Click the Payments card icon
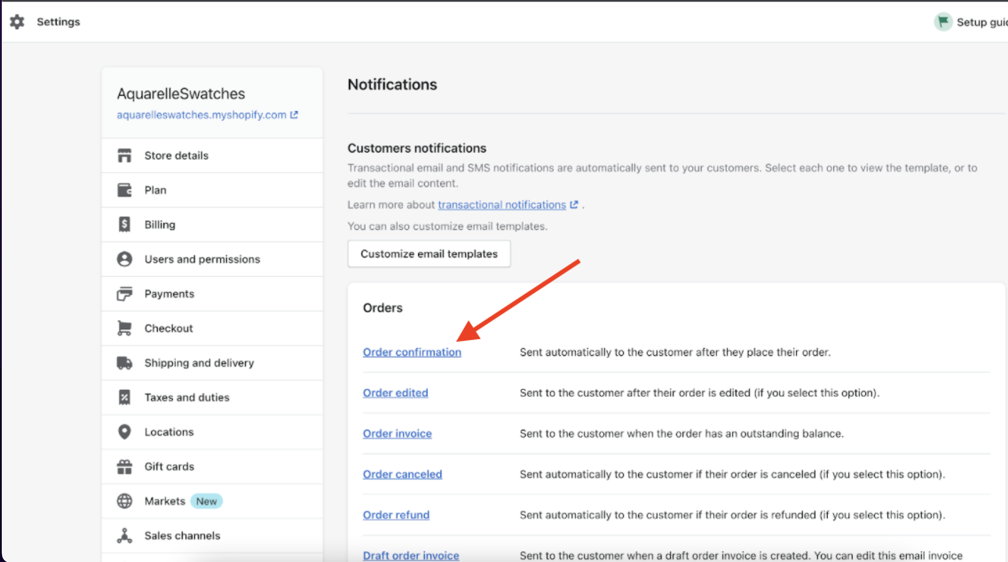The height and width of the screenshot is (562, 1008). (124, 294)
